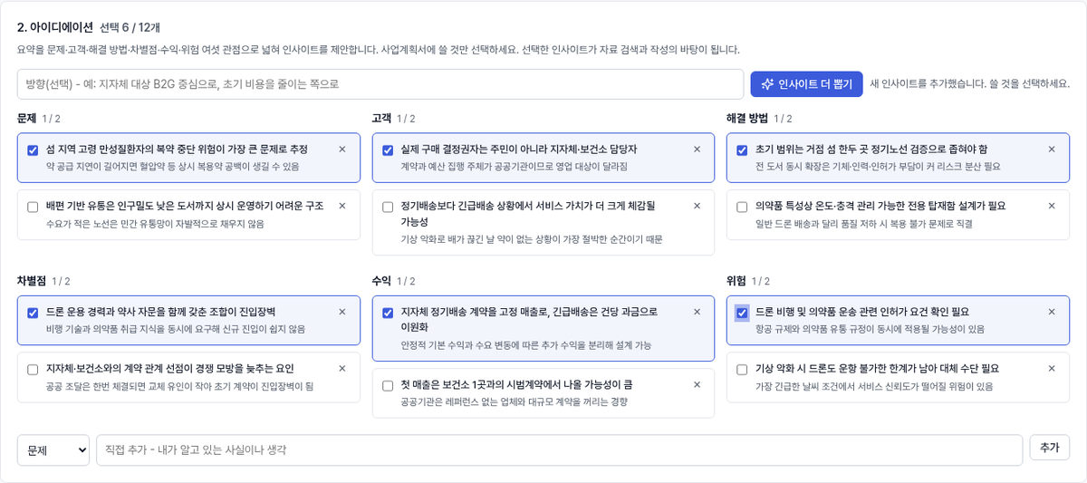Uncheck '초기 범위는 거점 섬 한두 곳' insight
The image size is (1087, 483).
(742, 150)
